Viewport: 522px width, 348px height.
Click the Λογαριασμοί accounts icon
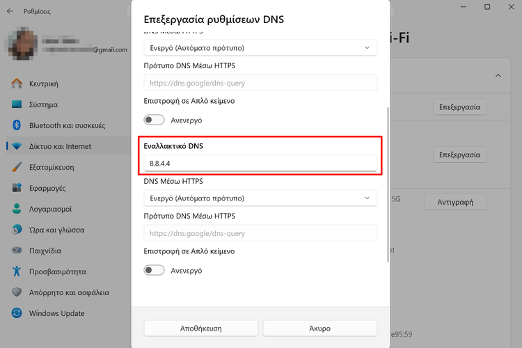17,209
